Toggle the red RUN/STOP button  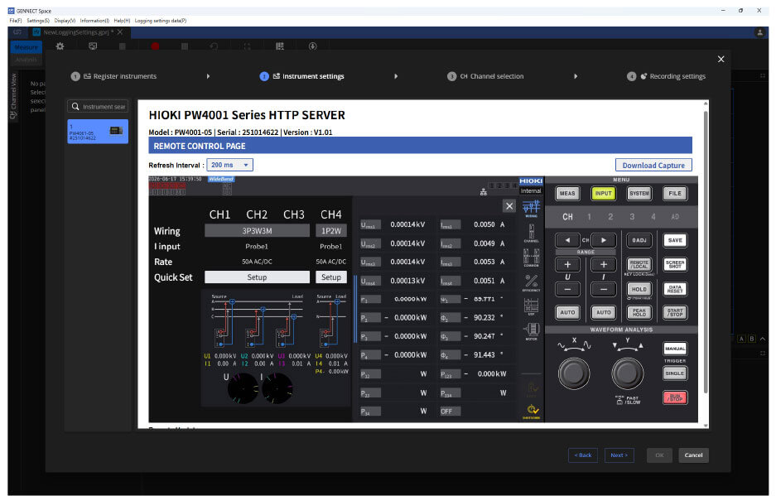675,397
